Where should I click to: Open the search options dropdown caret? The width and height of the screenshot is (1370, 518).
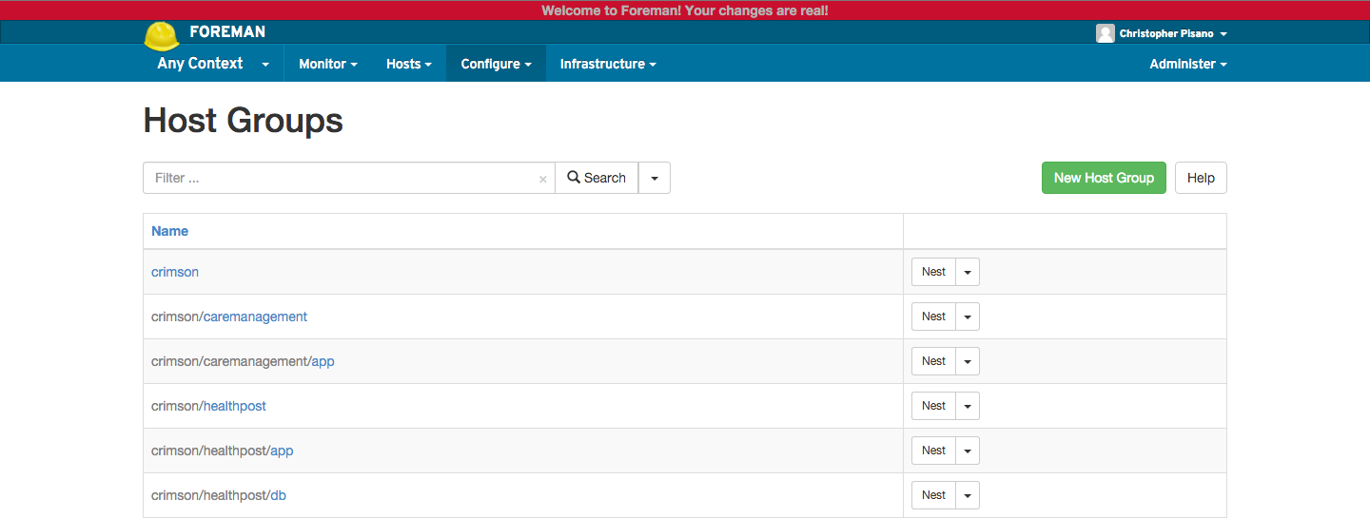click(x=655, y=178)
